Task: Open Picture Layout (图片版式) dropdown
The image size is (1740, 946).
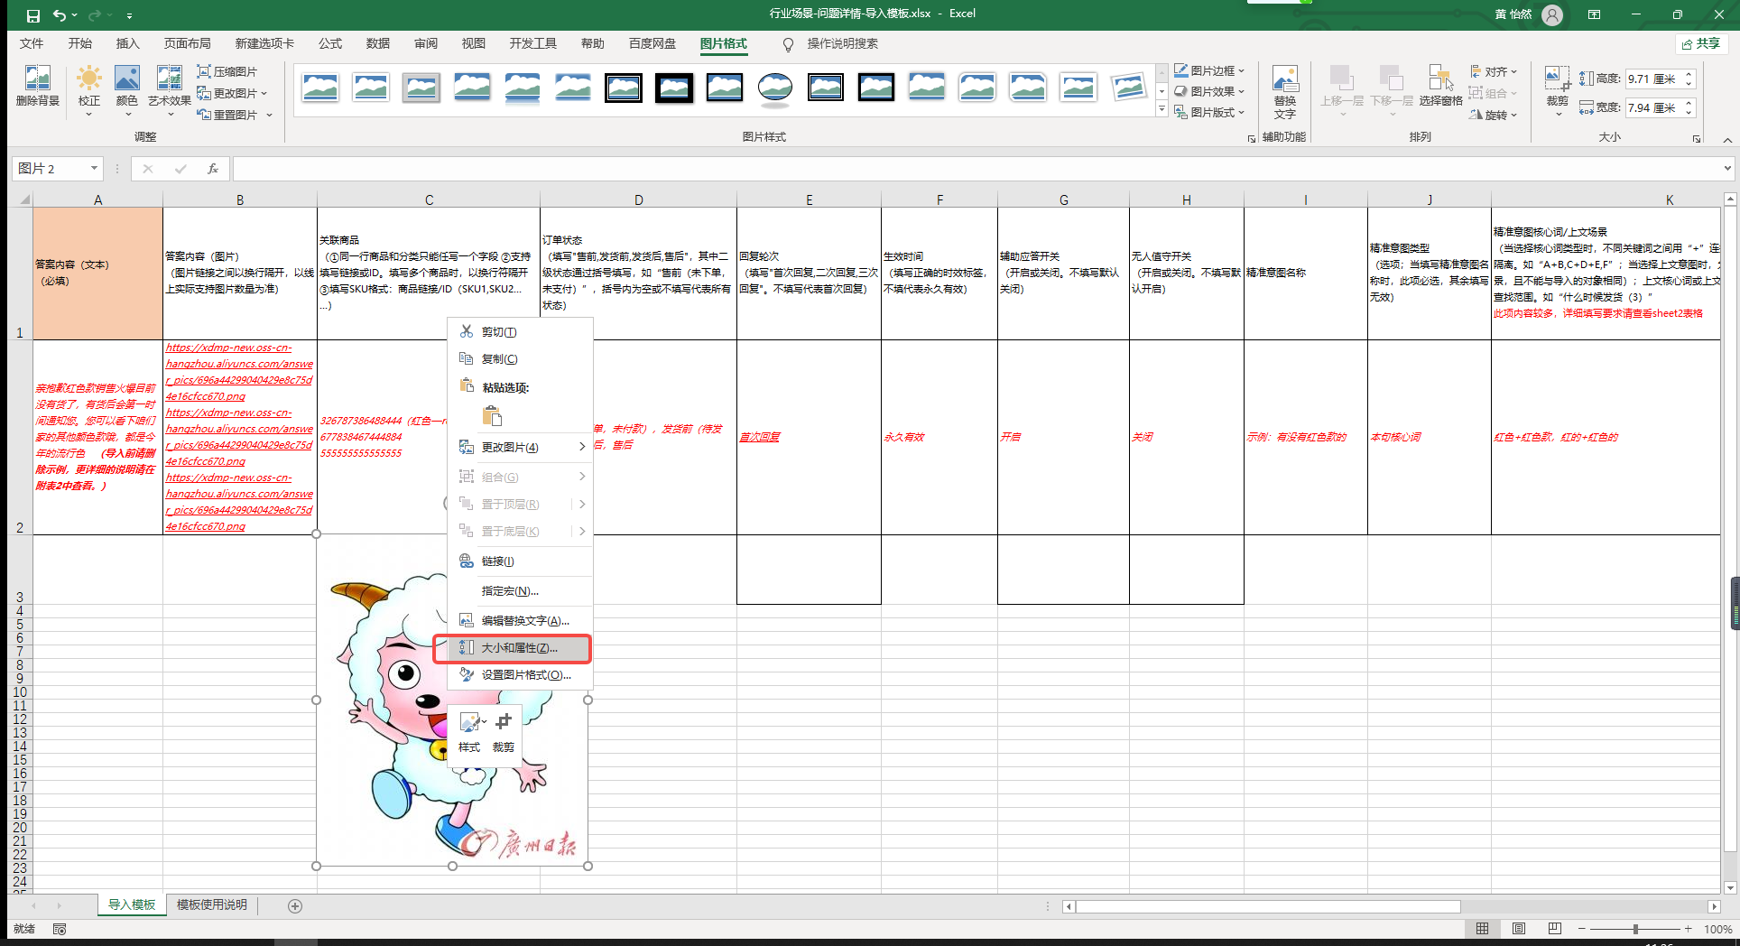Action: pos(1208,112)
